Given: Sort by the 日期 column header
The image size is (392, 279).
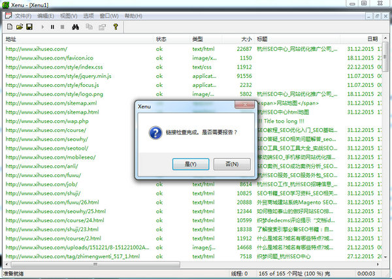Looking at the screenshot, I should tap(361, 39).
